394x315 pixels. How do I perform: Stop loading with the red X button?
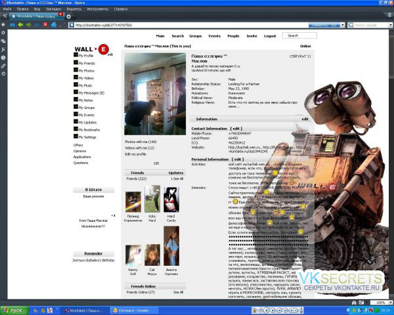45,25
